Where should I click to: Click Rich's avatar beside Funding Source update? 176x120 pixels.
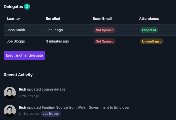10,111
